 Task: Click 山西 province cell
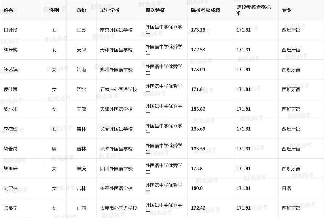[x=82, y=208]
